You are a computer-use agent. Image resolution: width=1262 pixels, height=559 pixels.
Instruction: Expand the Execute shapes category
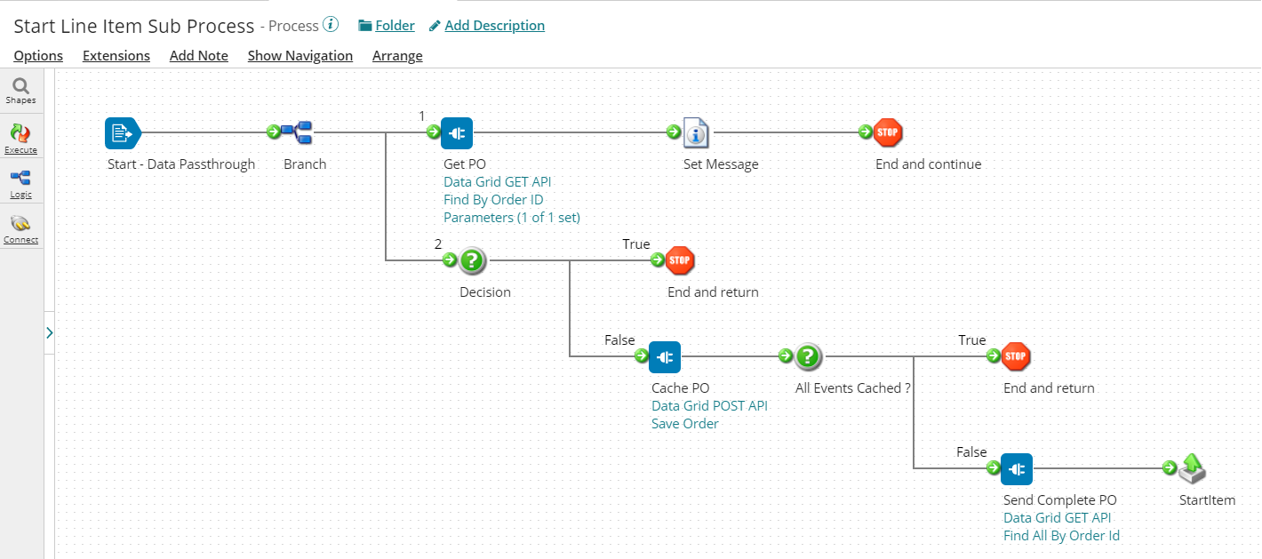pyautogui.click(x=20, y=138)
